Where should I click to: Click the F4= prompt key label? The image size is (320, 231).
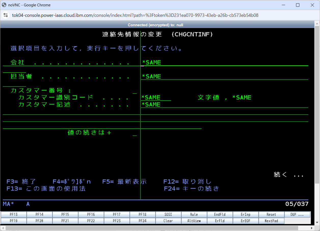(x=72, y=182)
